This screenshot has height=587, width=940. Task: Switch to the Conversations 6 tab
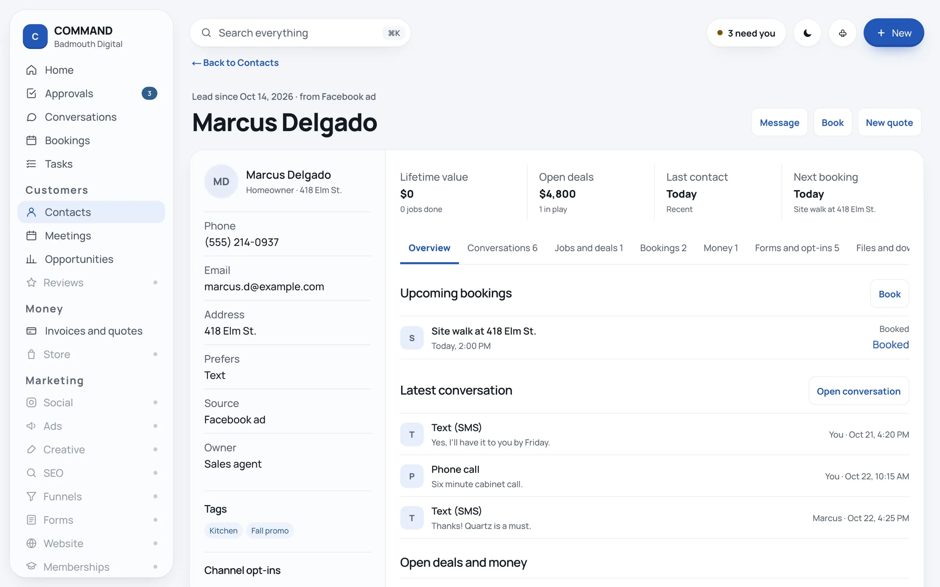coord(502,248)
